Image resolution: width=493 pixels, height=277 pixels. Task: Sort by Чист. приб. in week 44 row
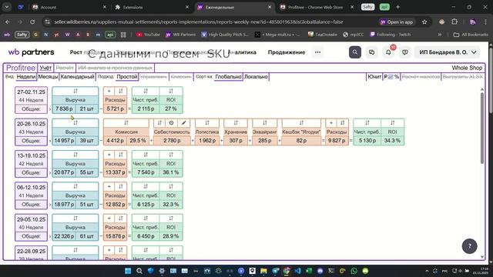click(x=146, y=91)
